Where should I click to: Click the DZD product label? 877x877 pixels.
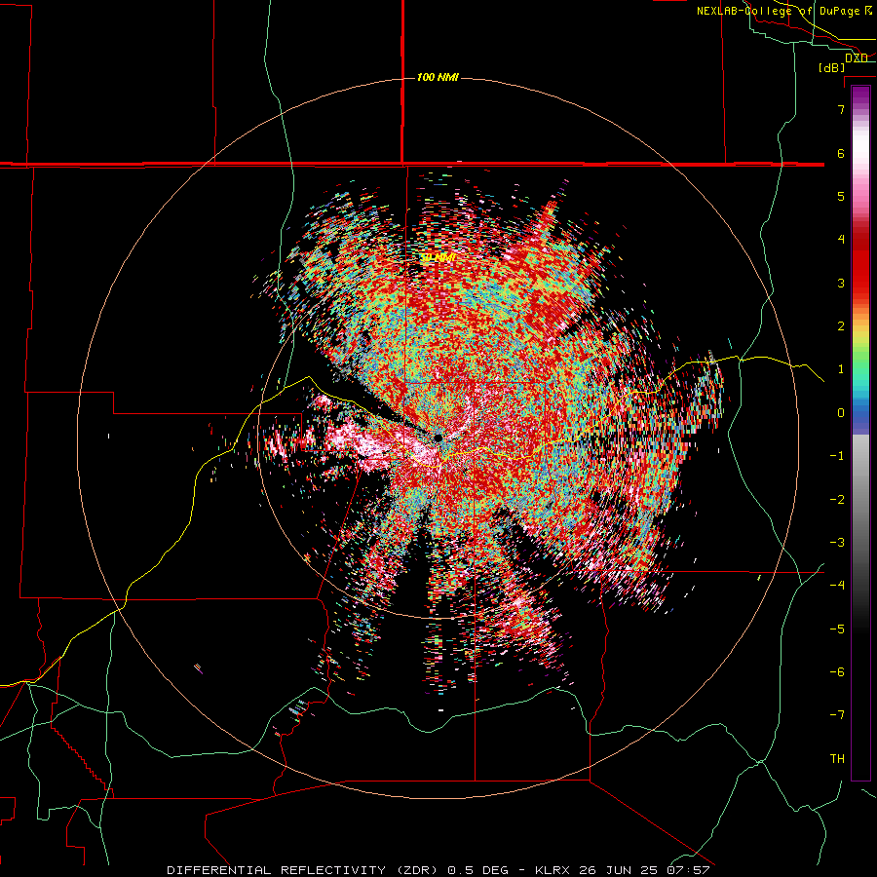(x=857, y=58)
